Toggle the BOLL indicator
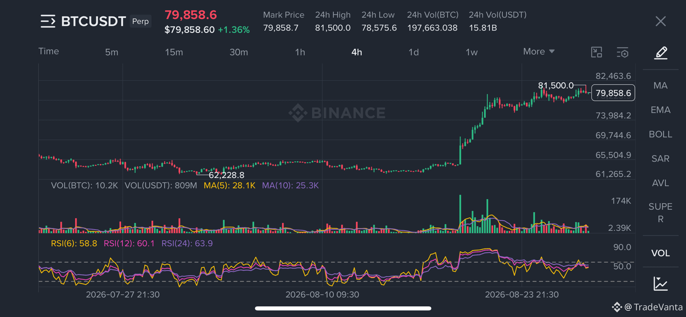Viewport: 686px width, 317px height. tap(660, 134)
